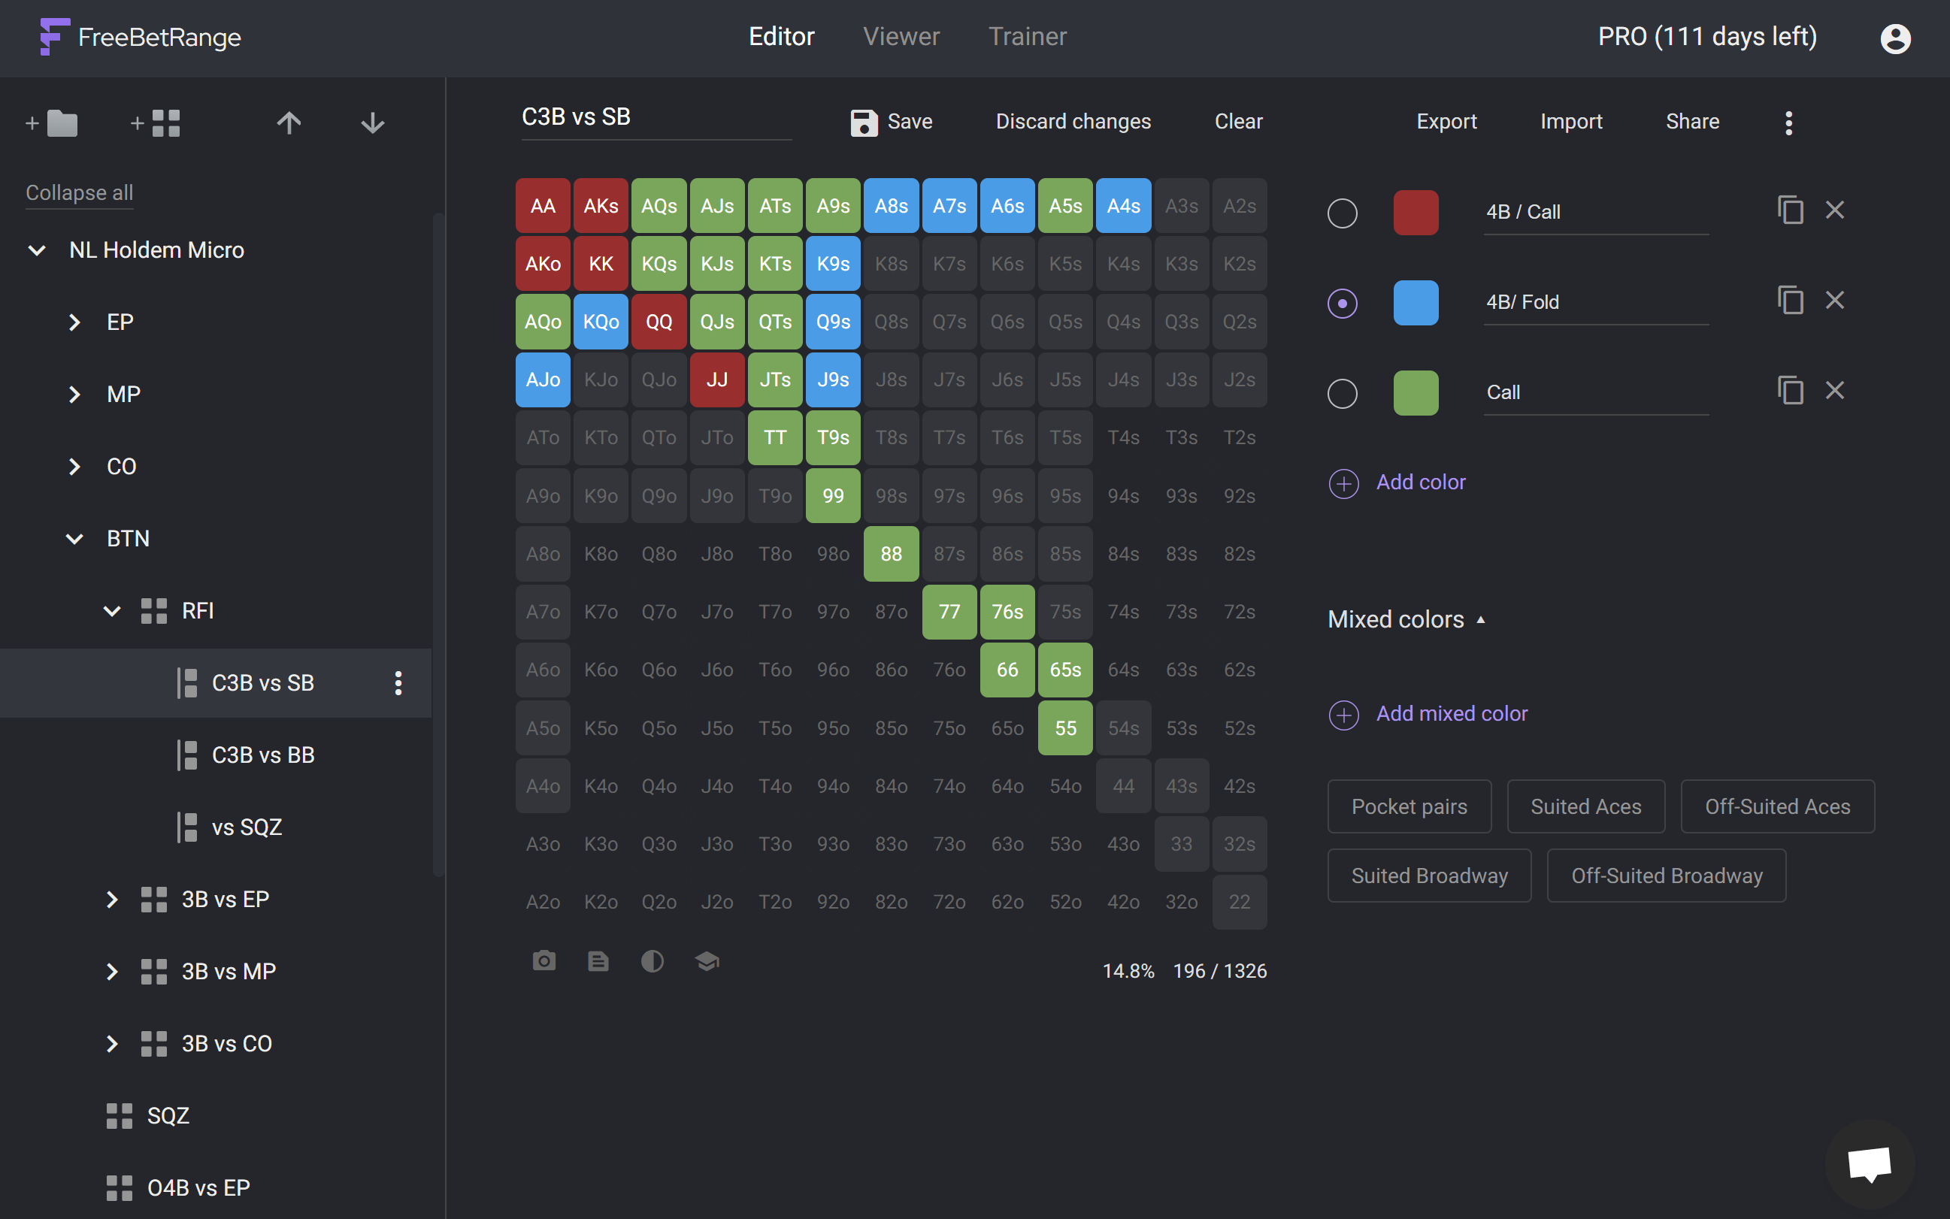Select the 4B / Call radio button
The width and height of the screenshot is (1950, 1219).
1342,213
